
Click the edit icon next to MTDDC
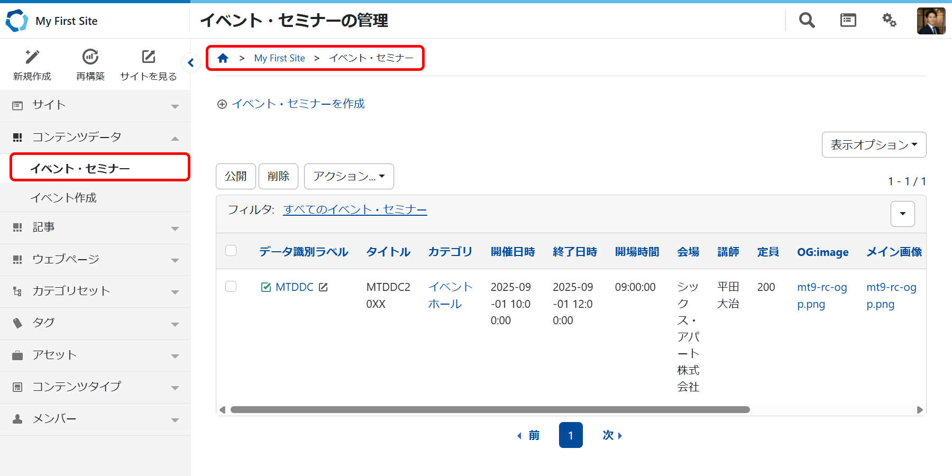click(x=323, y=287)
